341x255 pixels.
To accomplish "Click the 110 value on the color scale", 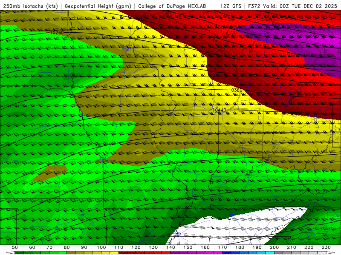I will coord(119,247).
